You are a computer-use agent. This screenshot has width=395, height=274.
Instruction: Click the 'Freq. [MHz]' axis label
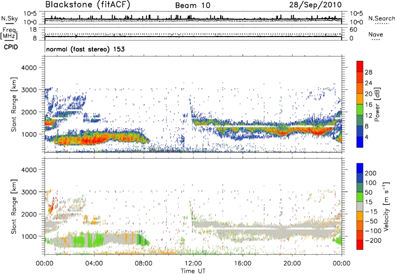point(9,33)
